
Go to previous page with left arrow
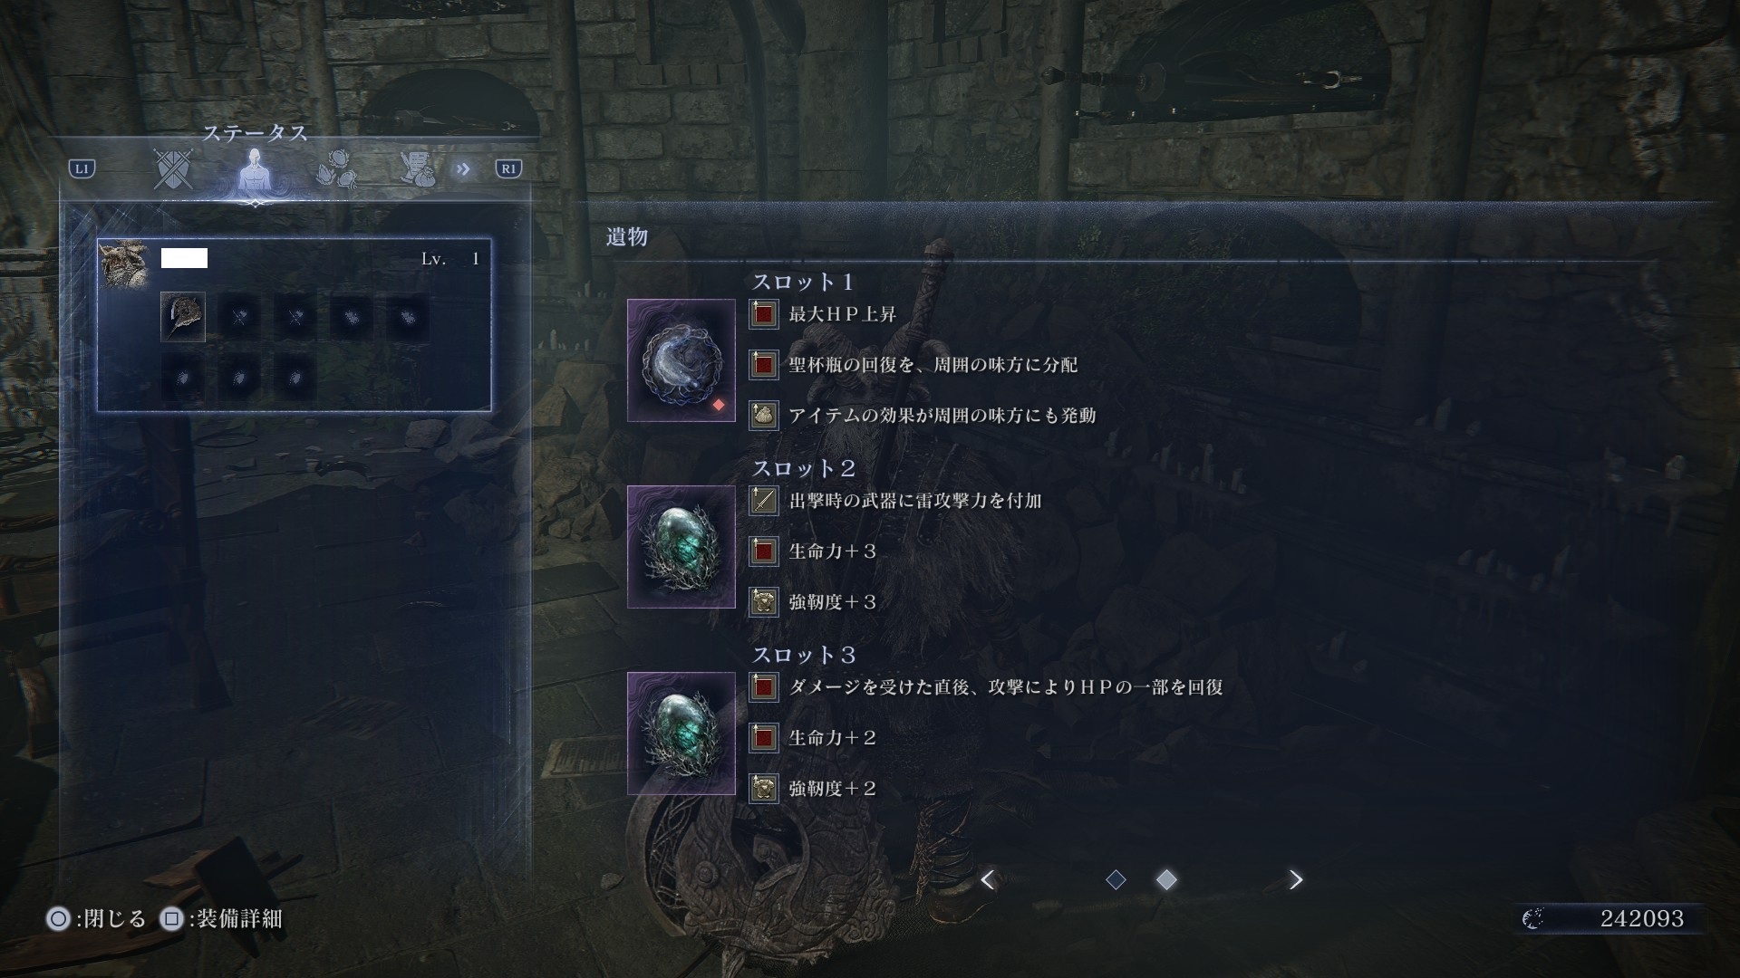[x=988, y=879]
